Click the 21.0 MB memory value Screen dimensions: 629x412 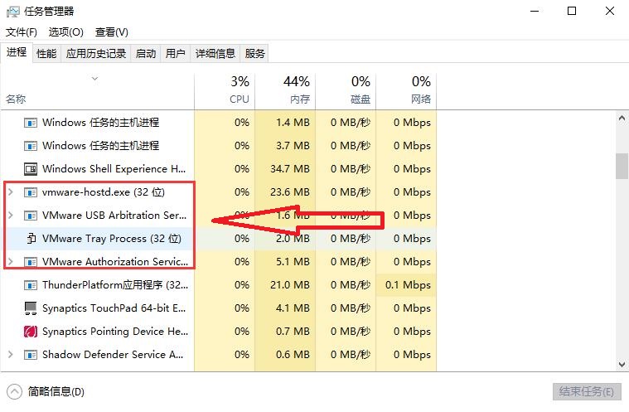pyautogui.click(x=289, y=285)
